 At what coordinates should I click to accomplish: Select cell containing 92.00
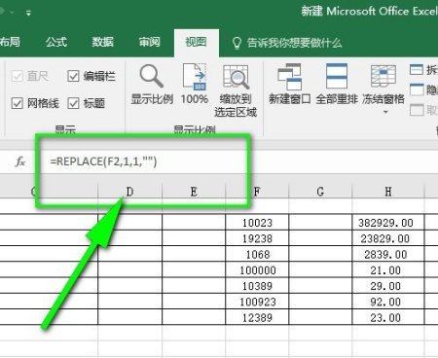click(388, 302)
